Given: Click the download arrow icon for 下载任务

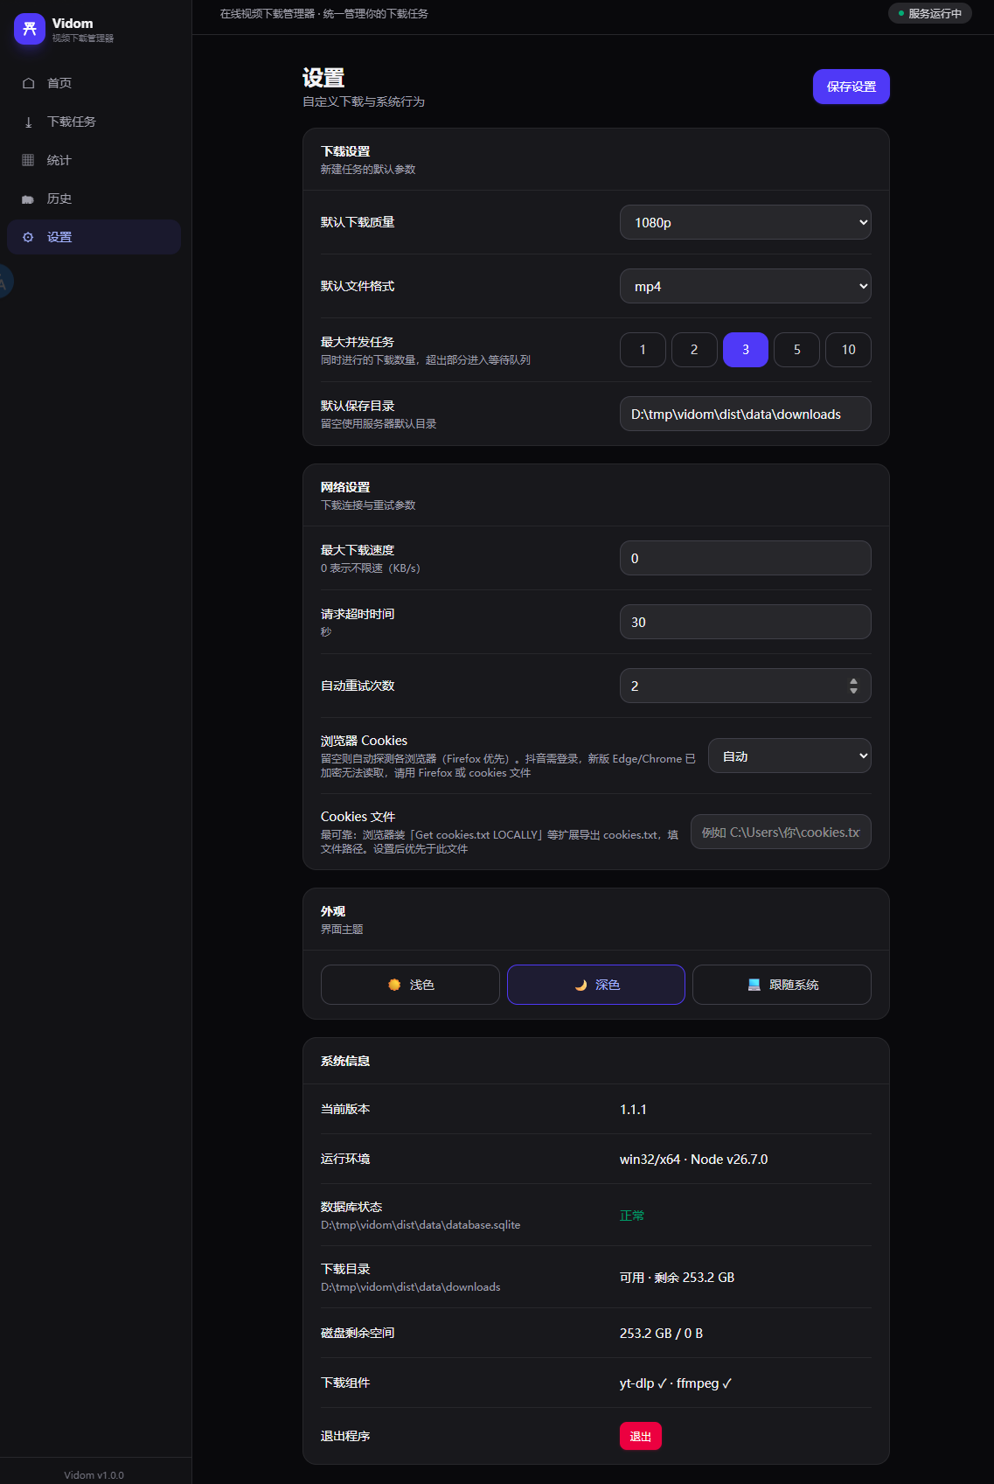Looking at the screenshot, I should click(x=28, y=122).
